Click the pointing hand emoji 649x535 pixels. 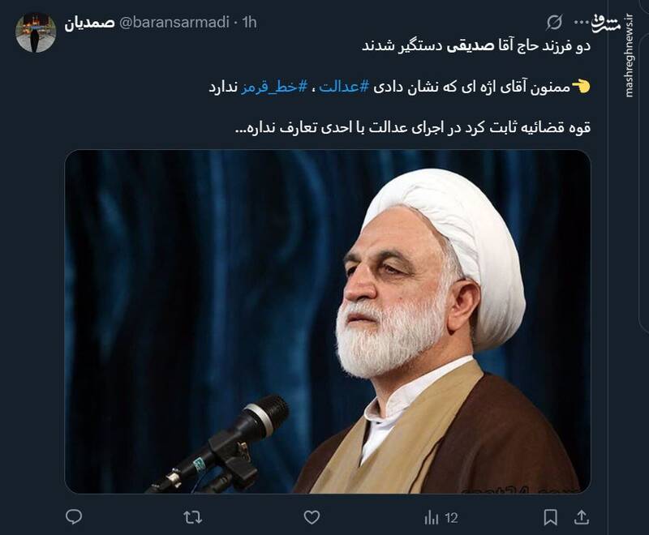click(581, 87)
